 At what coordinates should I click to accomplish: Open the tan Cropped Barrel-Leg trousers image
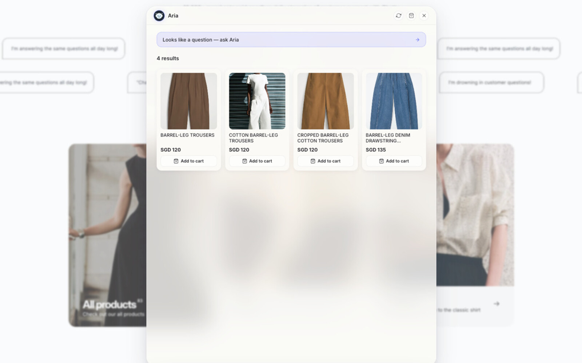[325, 101]
